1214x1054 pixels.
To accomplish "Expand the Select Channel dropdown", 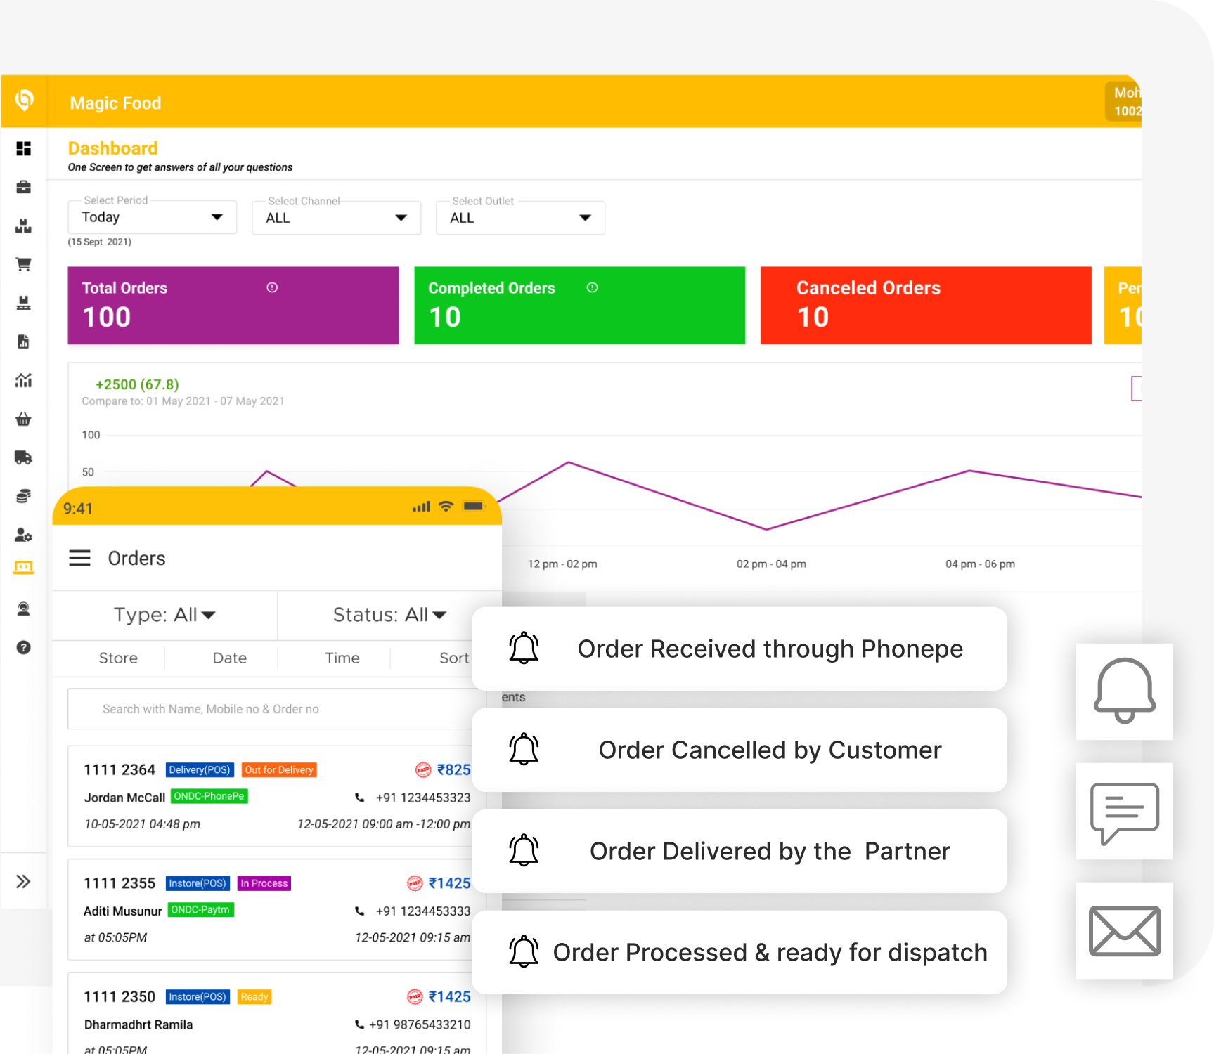I will [x=336, y=217].
